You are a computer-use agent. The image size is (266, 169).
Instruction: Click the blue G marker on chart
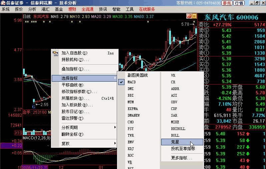point(34,107)
